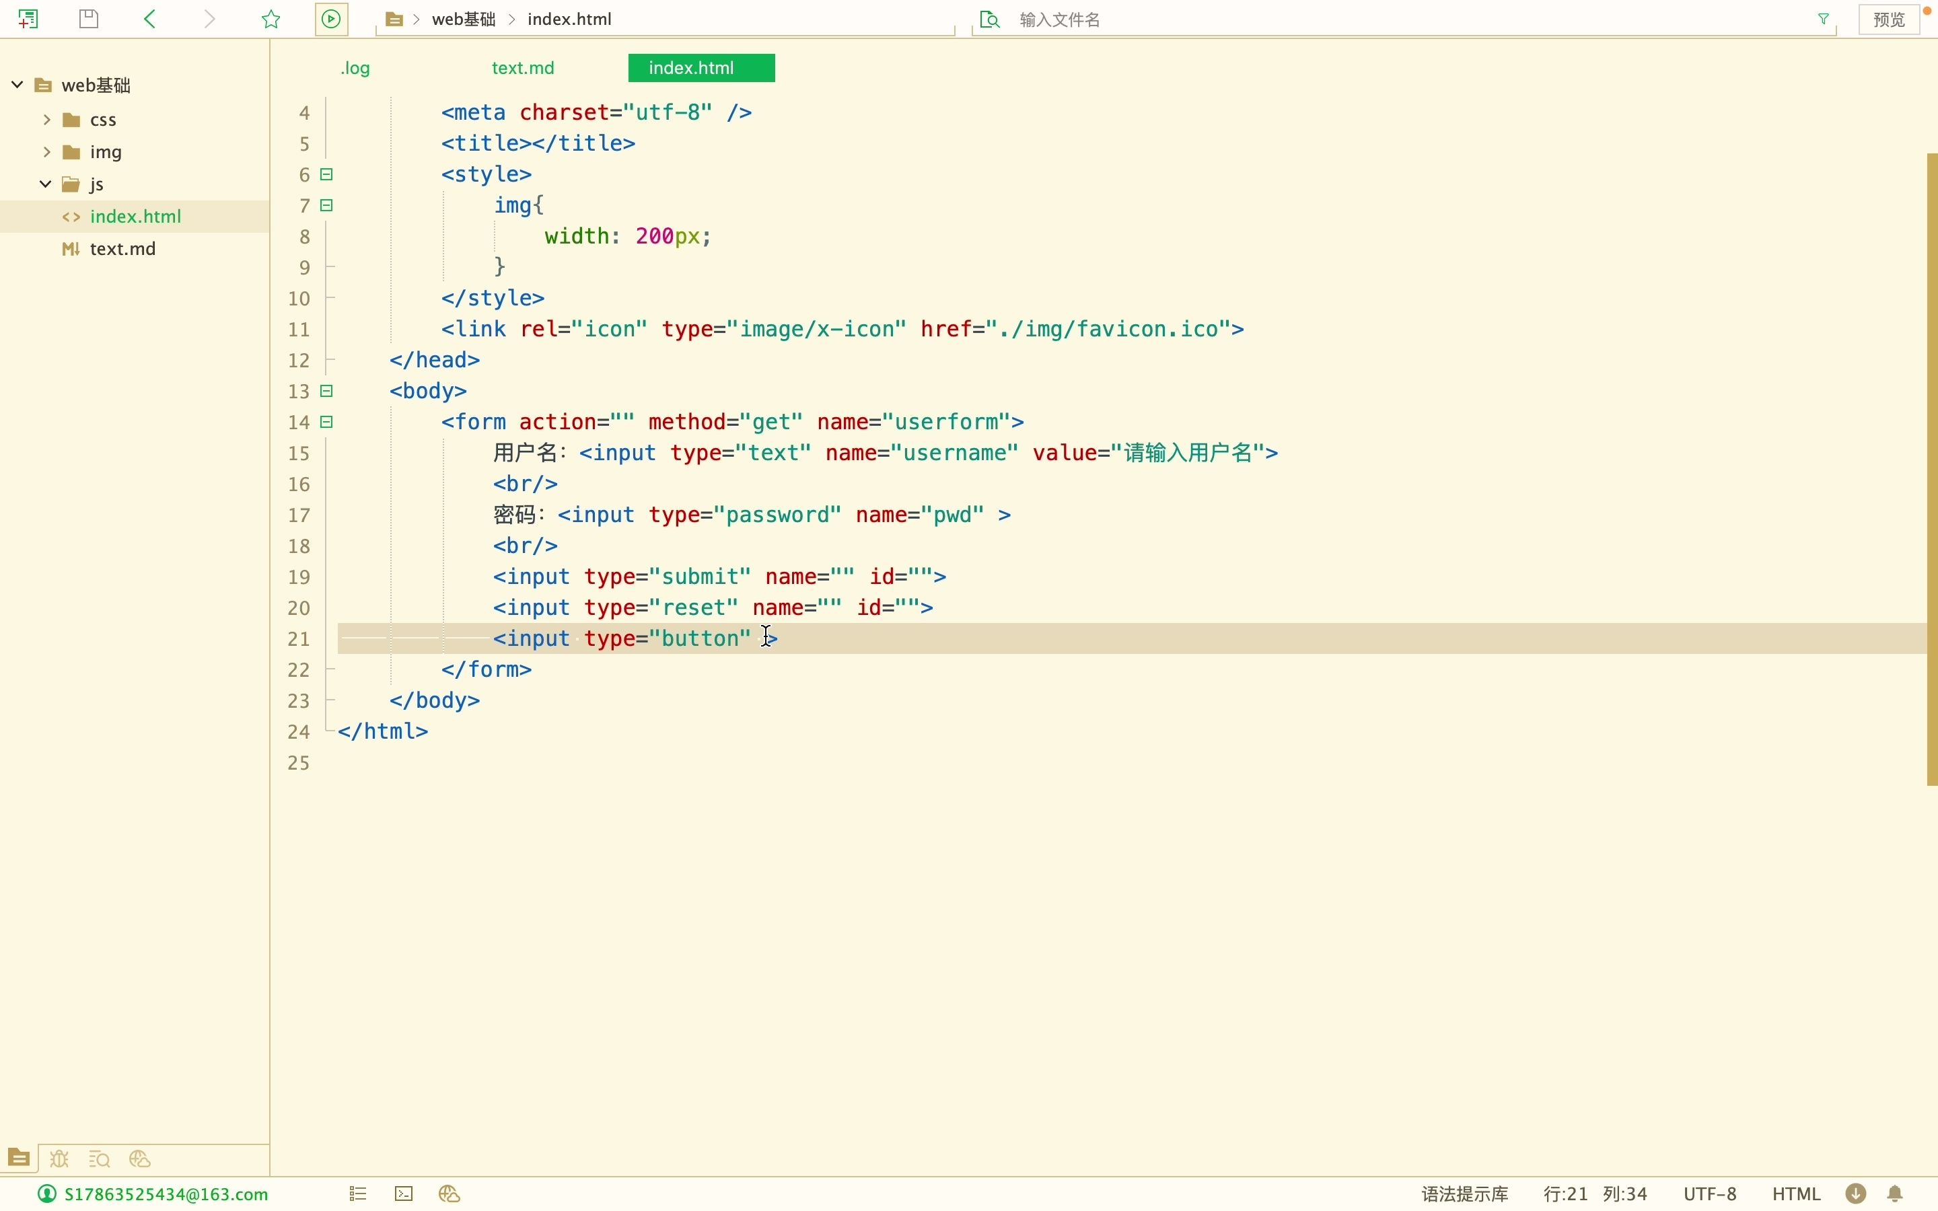Go back with the left arrow icon
The width and height of the screenshot is (1938, 1211).
[x=150, y=18]
